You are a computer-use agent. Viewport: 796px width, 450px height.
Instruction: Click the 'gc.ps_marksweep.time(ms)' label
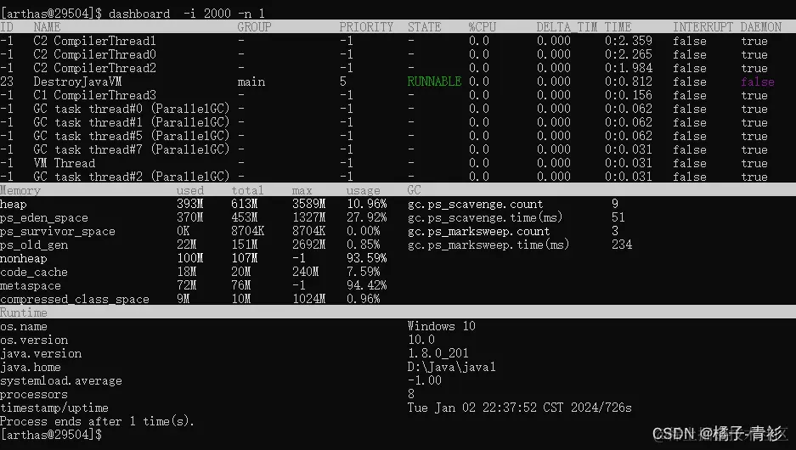click(488, 245)
